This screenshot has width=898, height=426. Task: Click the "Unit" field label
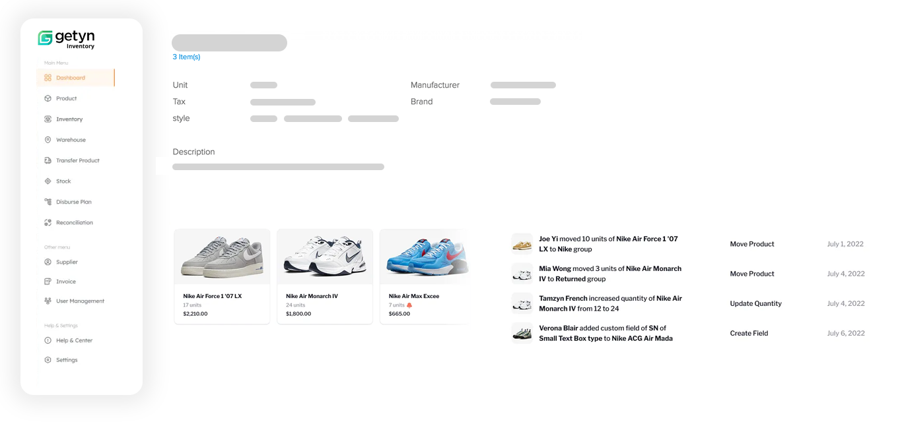click(x=180, y=85)
